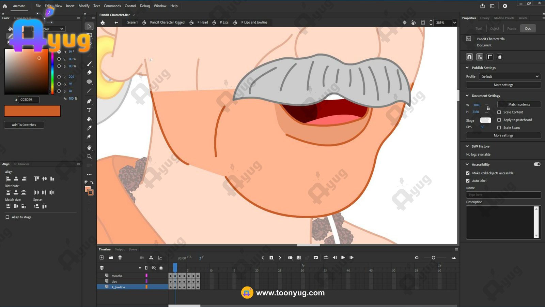Image resolution: width=545 pixels, height=307 pixels.
Task: Open the Modify menu
Action: click(84, 6)
